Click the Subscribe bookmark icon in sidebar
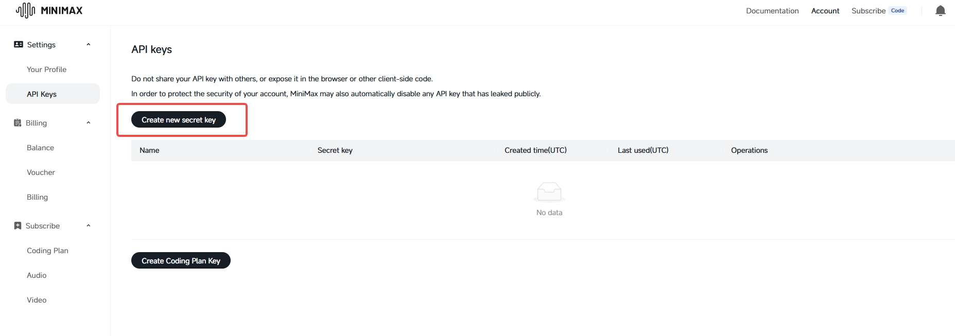 (18, 226)
